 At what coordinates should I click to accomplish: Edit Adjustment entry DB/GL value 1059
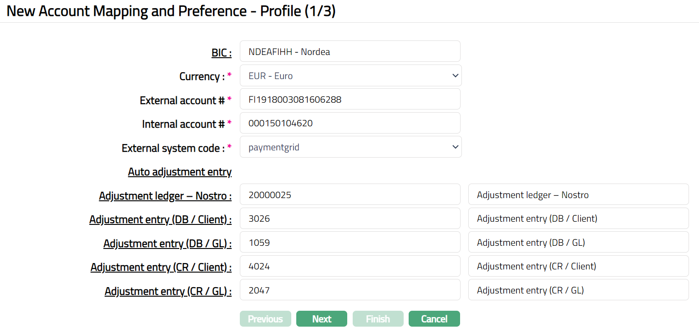pyautogui.click(x=349, y=243)
